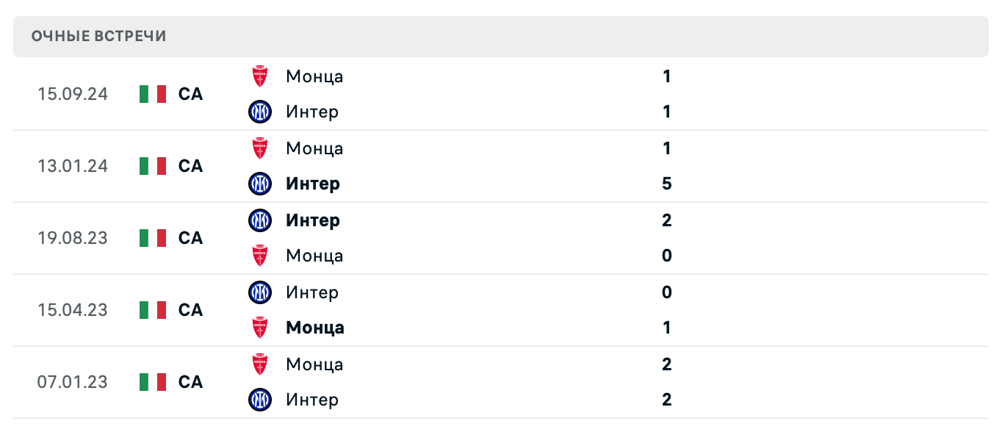Click Italy flag next to 15.09.24

pos(153,94)
